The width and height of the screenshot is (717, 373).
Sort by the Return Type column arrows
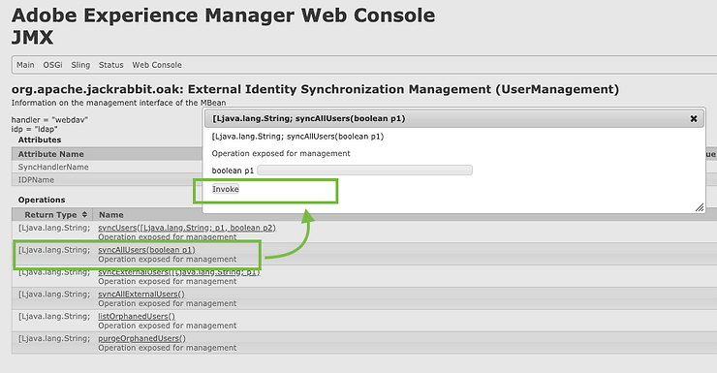(84, 214)
